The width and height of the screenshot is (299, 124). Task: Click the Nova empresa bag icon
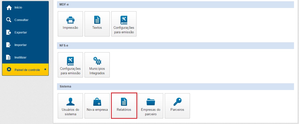97,102
